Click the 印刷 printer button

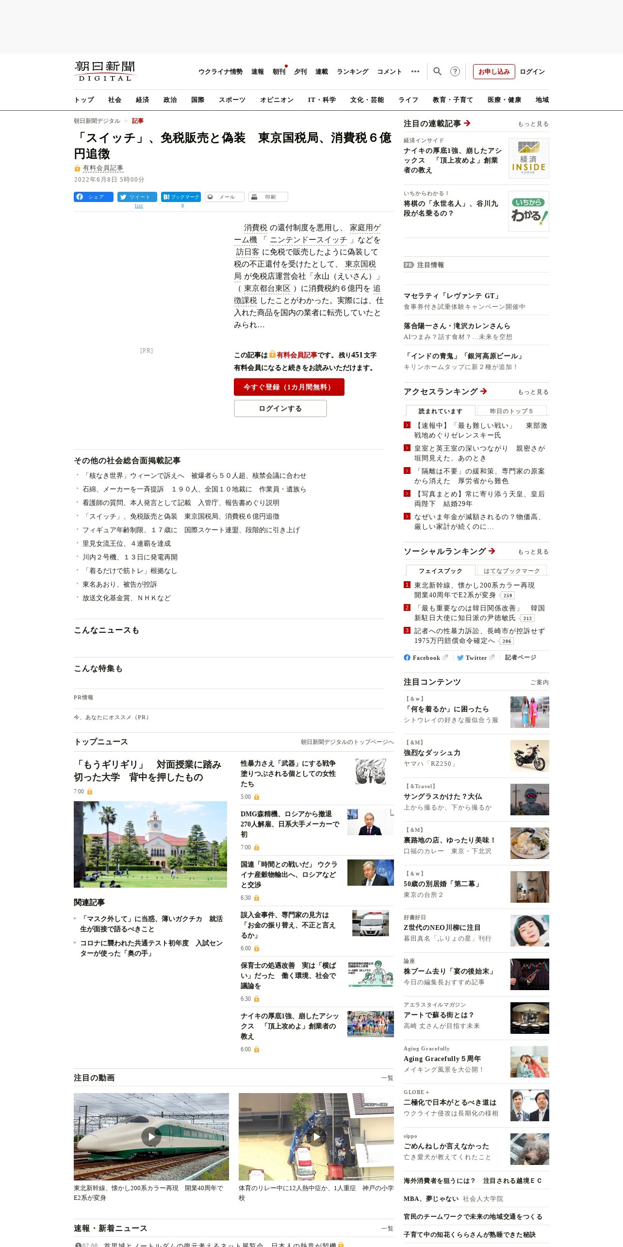click(268, 197)
